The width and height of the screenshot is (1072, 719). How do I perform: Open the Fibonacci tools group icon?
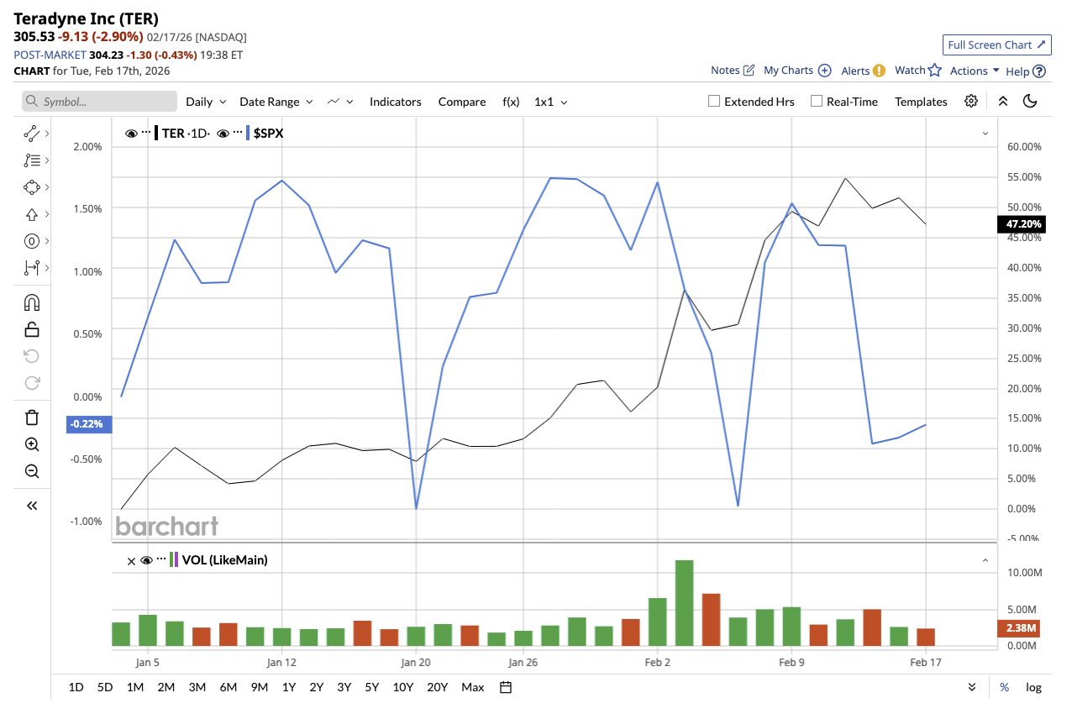(32, 160)
